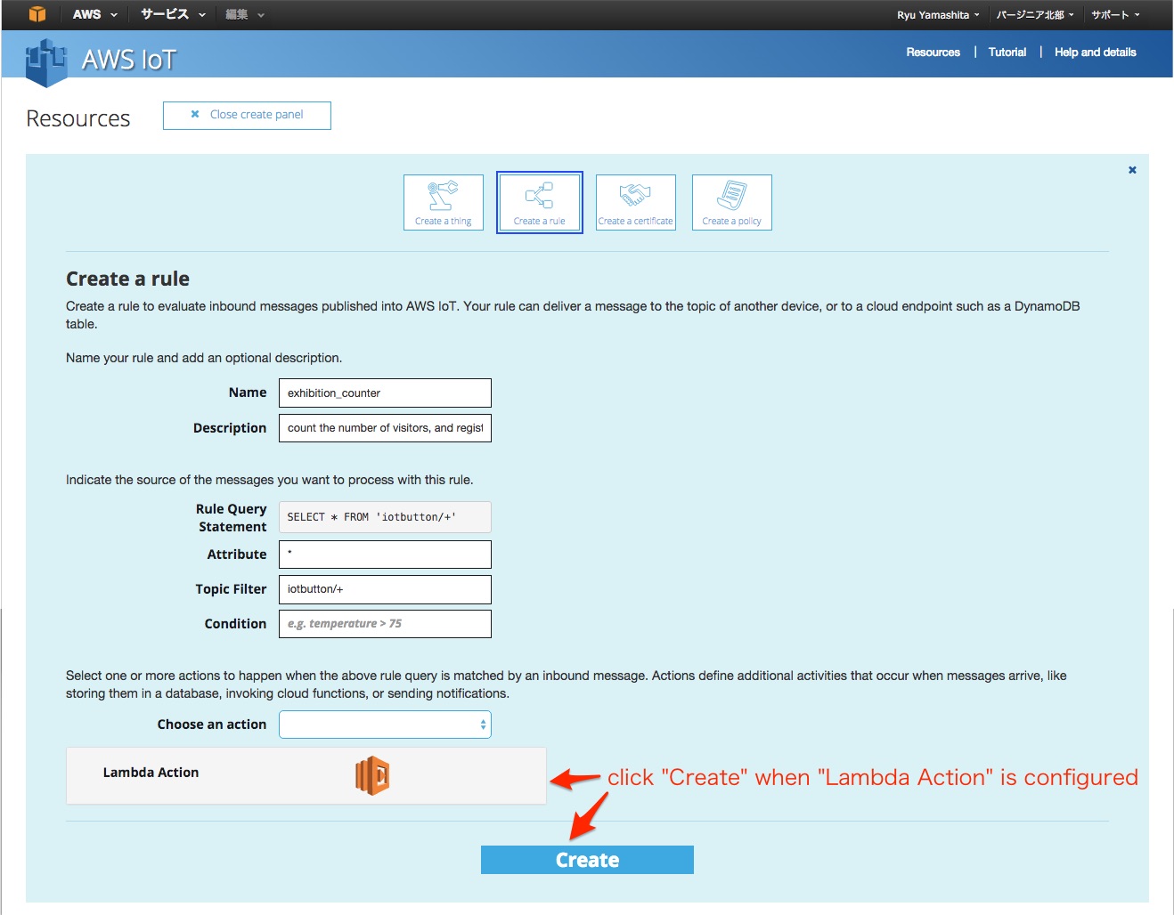This screenshot has width=1174, height=915.
Task: Click the AWS orange cube home icon
Action: tap(37, 14)
